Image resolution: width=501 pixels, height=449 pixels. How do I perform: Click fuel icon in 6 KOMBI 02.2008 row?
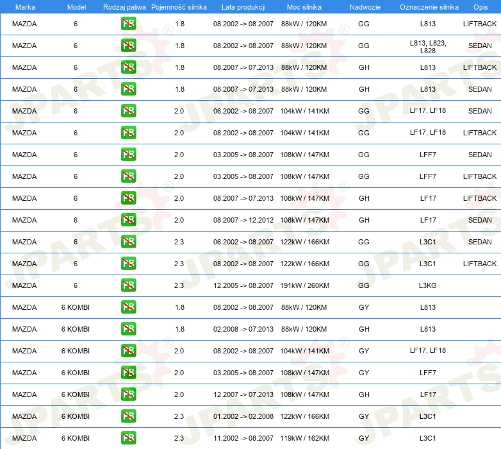pyautogui.click(x=128, y=329)
